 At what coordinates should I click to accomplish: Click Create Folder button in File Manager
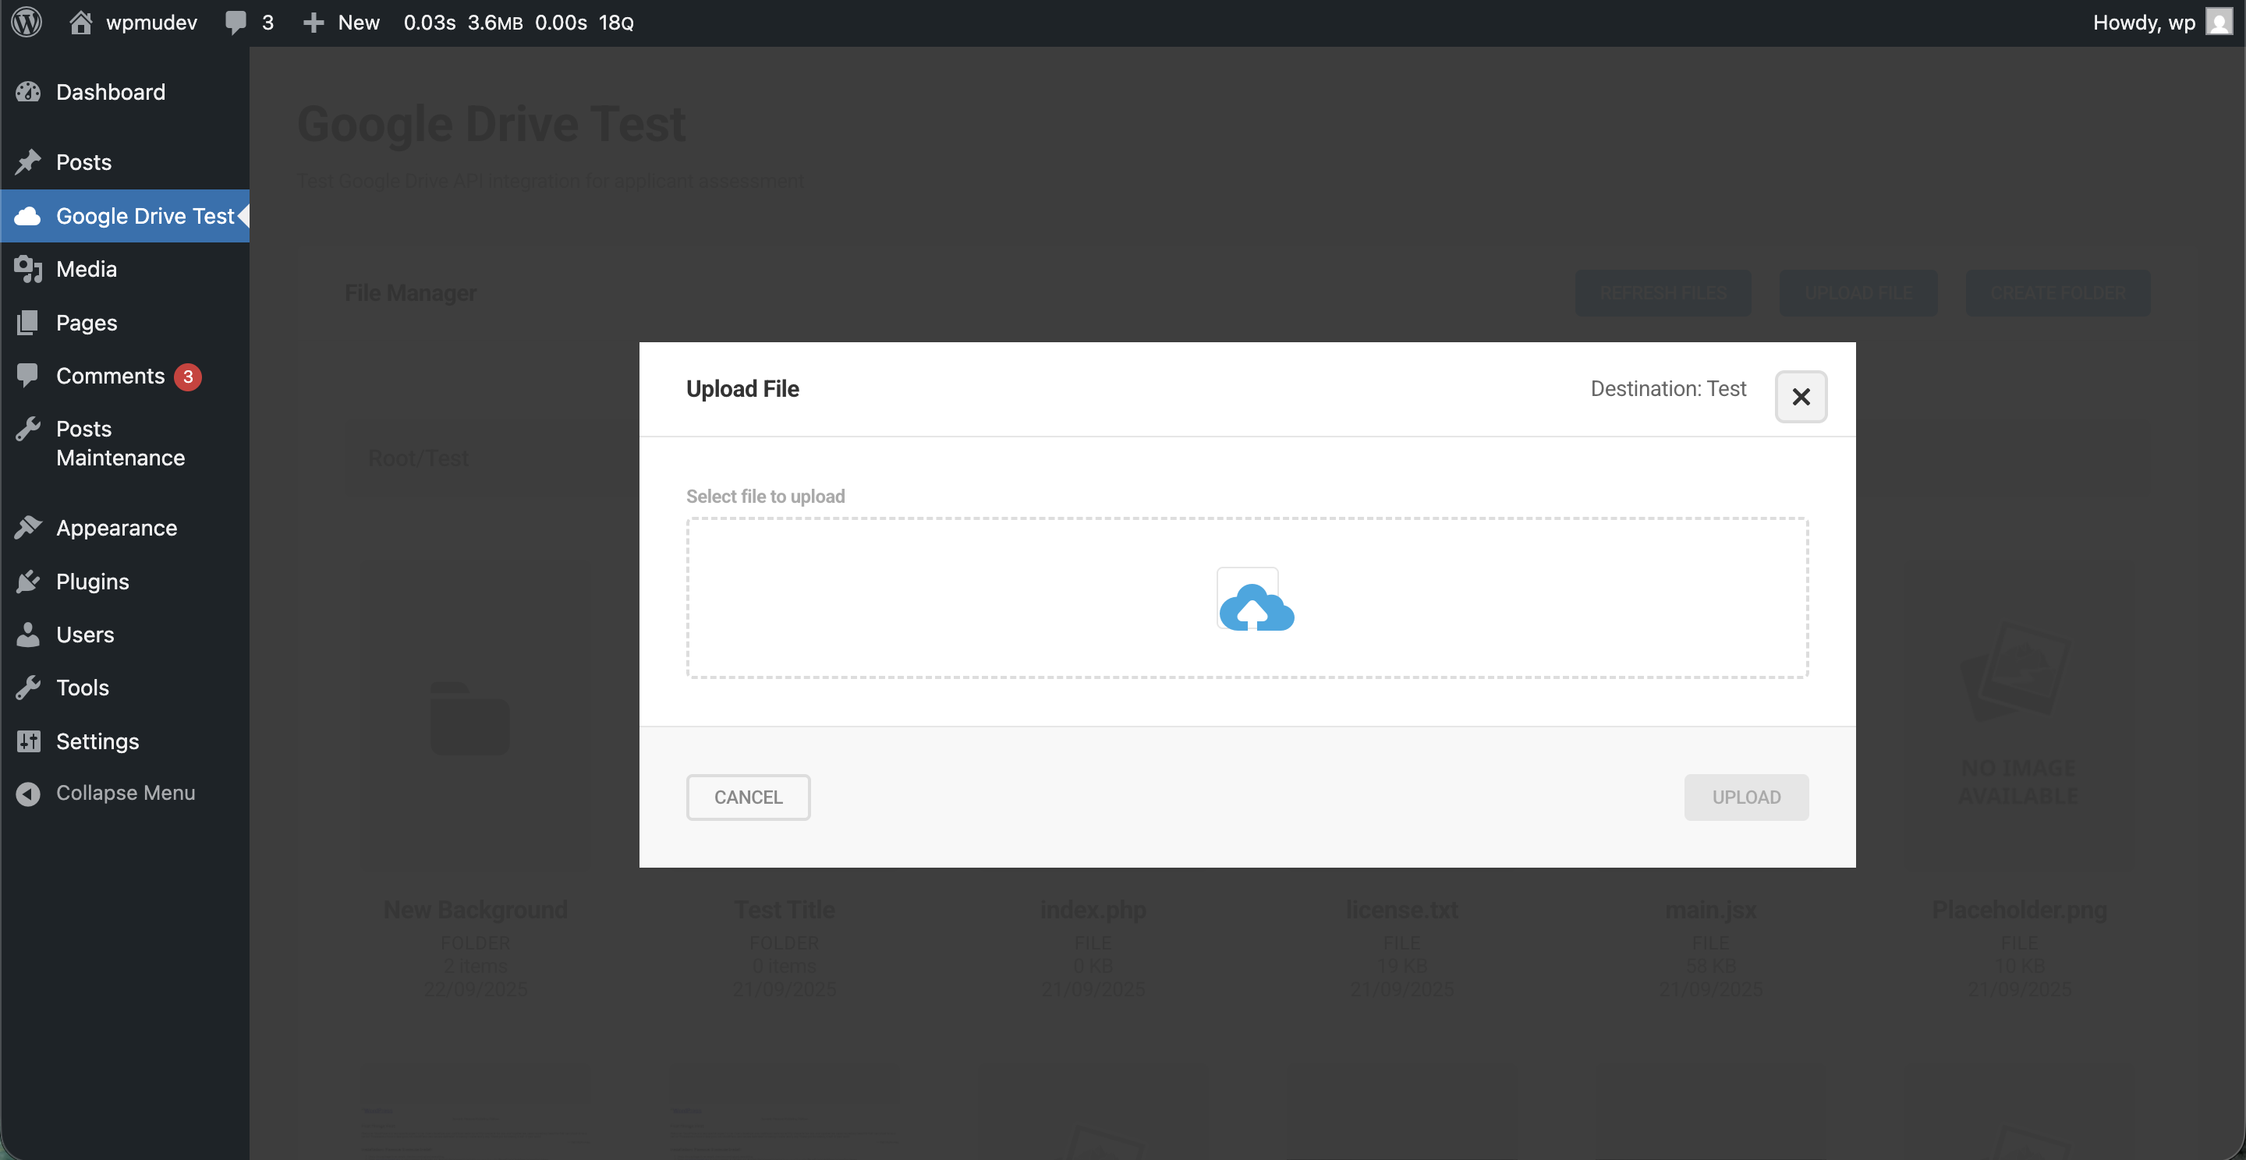[2058, 293]
